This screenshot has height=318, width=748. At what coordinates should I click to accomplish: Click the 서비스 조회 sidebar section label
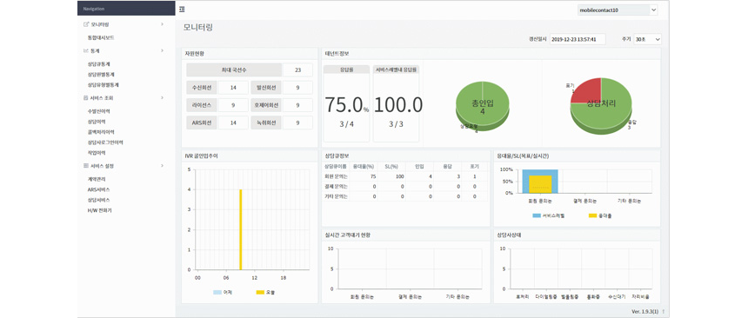(x=102, y=97)
